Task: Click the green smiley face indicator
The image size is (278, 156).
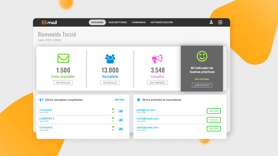Action: click(202, 56)
